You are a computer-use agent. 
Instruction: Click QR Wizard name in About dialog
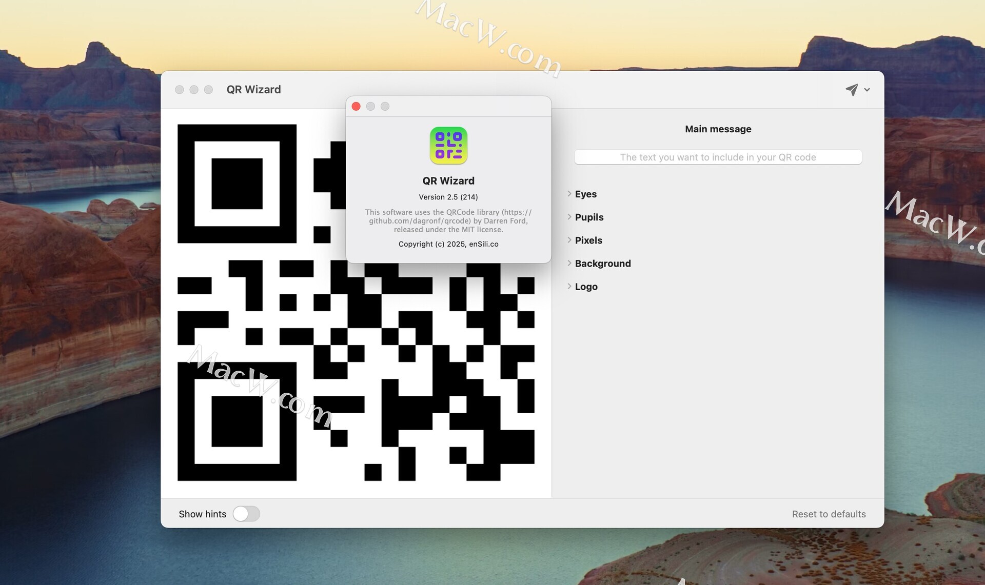[x=448, y=180]
